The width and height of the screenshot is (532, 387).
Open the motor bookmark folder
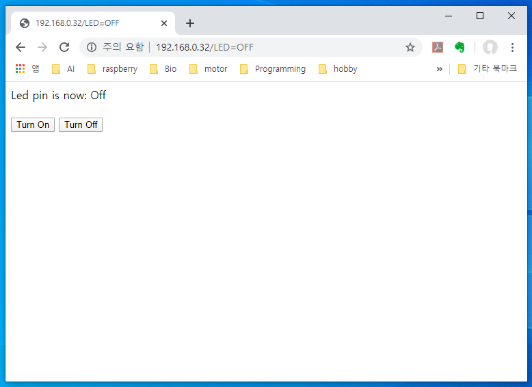(x=208, y=69)
